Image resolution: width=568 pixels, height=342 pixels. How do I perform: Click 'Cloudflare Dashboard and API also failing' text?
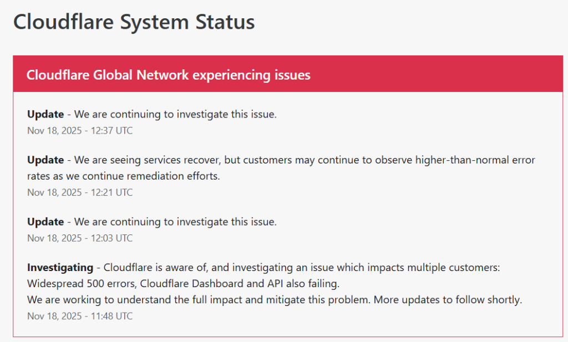coord(240,284)
